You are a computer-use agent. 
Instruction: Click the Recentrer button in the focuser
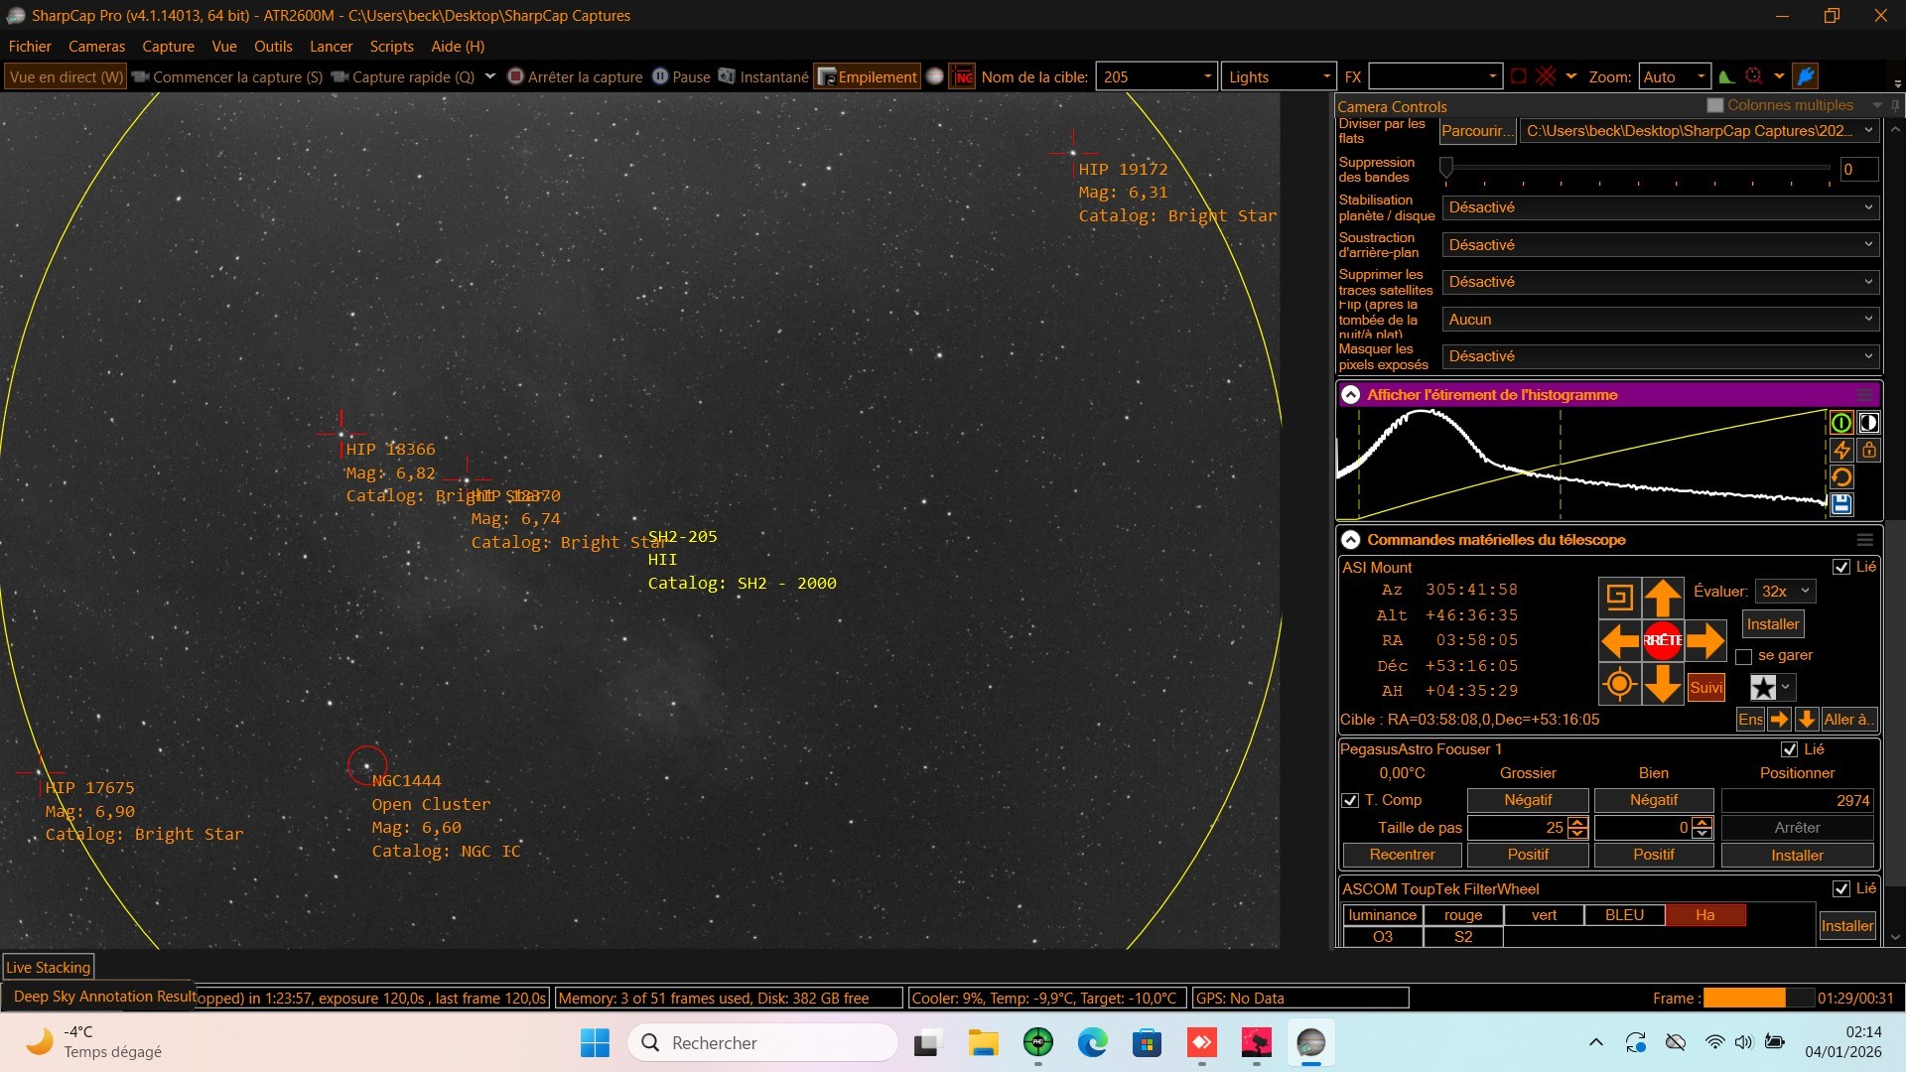click(x=1402, y=855)
